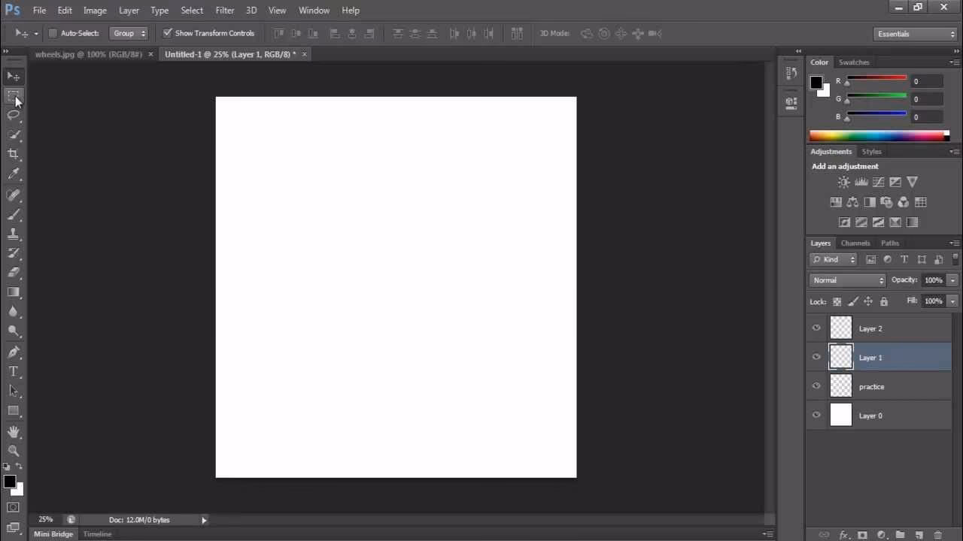This screenshot has height=541, width=963.
Task: Select the Lasso tool
Action: [x=14, y=115]
